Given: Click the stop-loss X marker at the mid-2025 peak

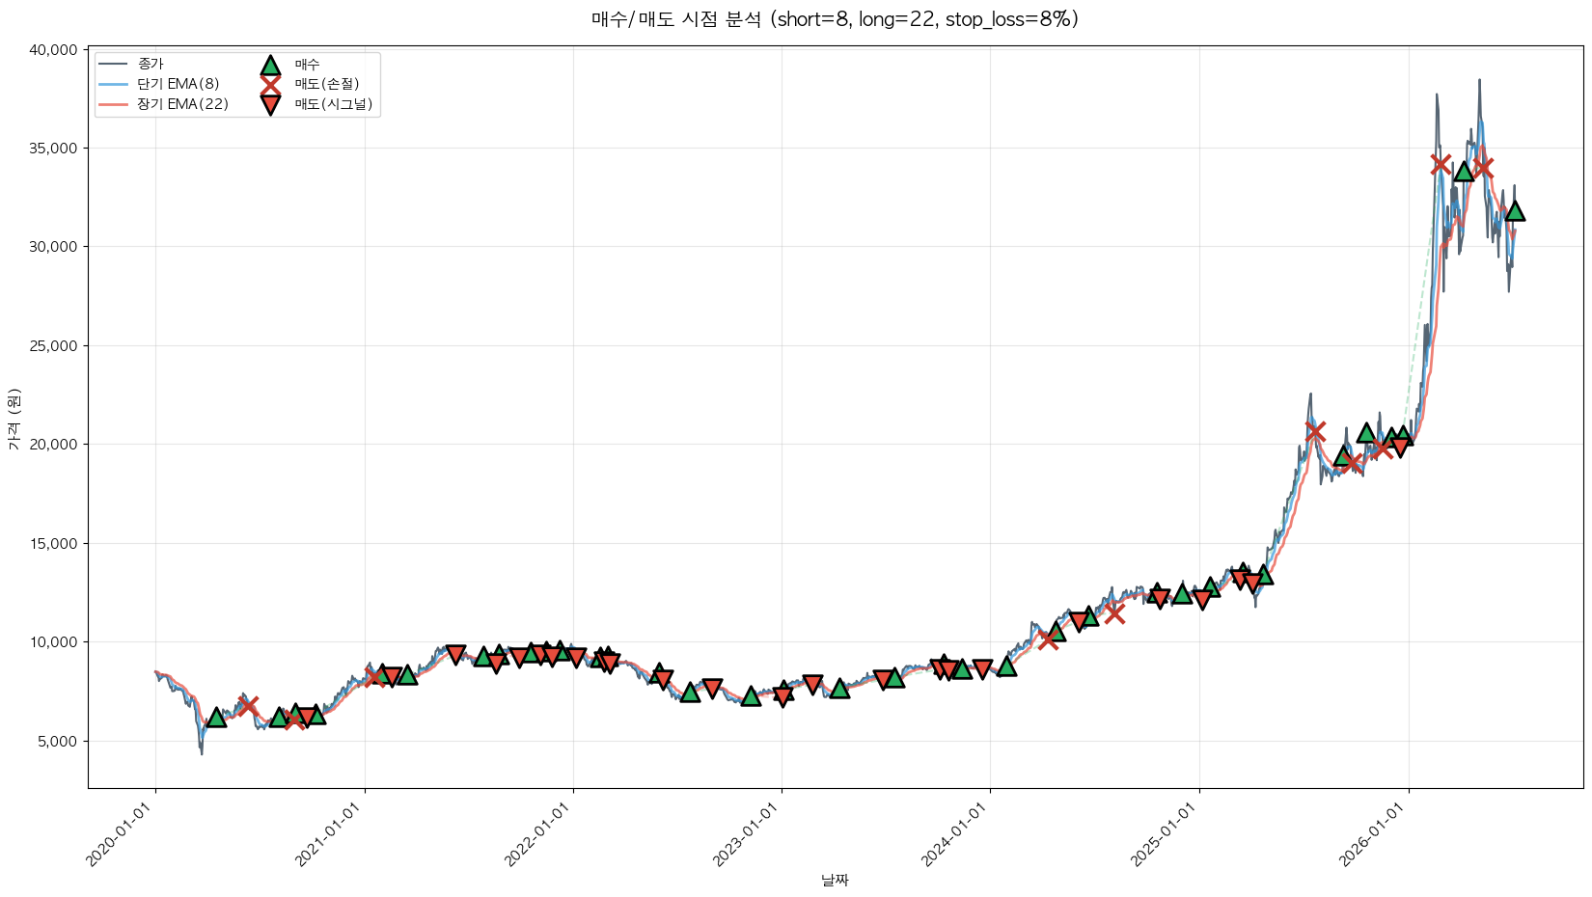Looking at the screenshot, I should pos(1315,431).
